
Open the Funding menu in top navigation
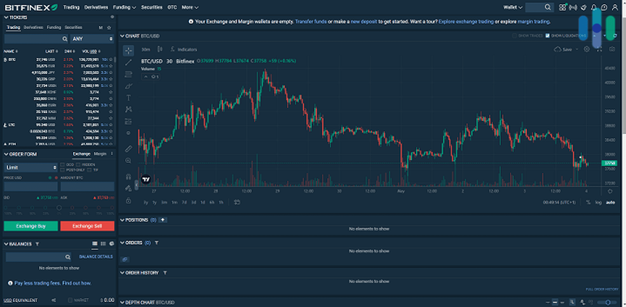click(124, 7)
